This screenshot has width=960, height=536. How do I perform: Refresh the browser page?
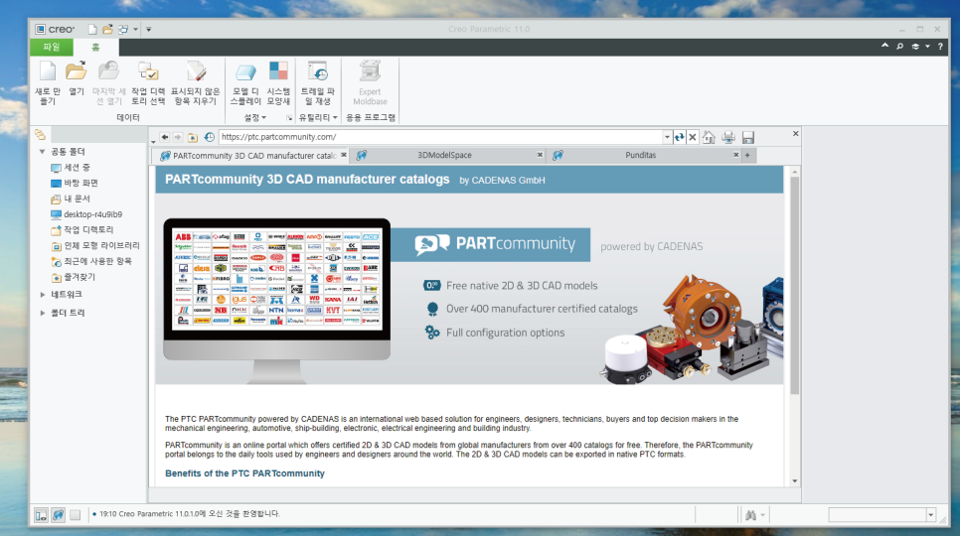(679, 137)
